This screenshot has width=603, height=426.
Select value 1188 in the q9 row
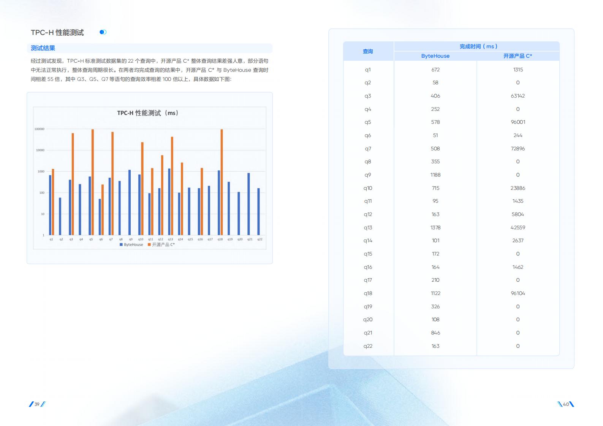435,175
